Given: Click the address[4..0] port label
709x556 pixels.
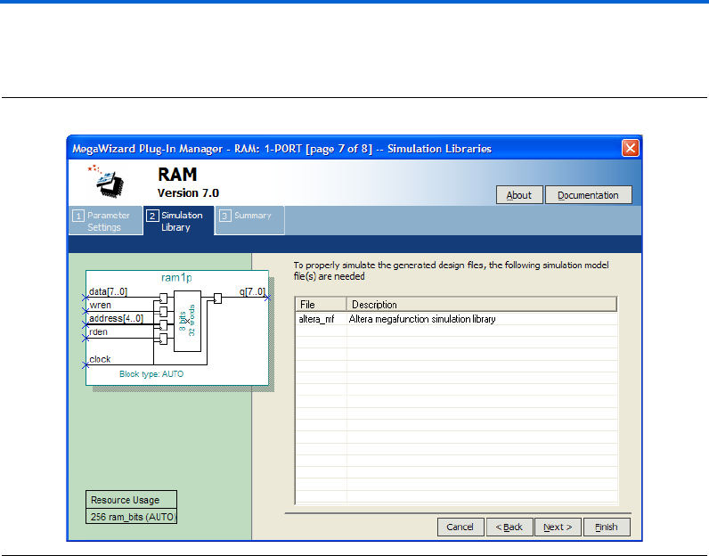Looking at the screenshot, I should pos(116,318).
